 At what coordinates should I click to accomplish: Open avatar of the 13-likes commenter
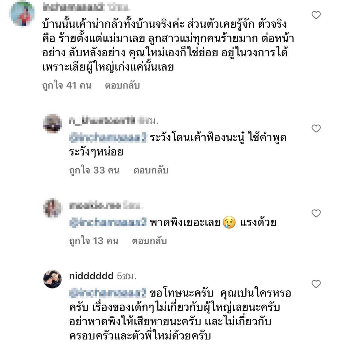pos(52,208)
